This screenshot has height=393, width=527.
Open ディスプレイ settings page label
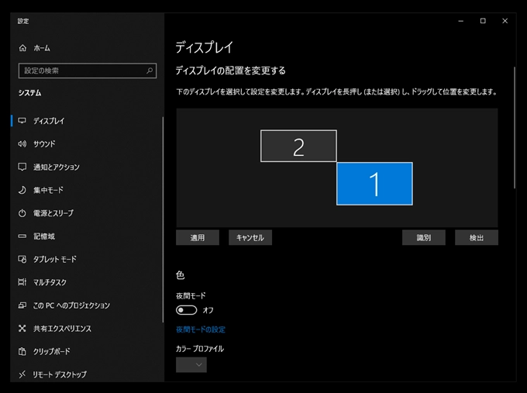tap(49, 121)
